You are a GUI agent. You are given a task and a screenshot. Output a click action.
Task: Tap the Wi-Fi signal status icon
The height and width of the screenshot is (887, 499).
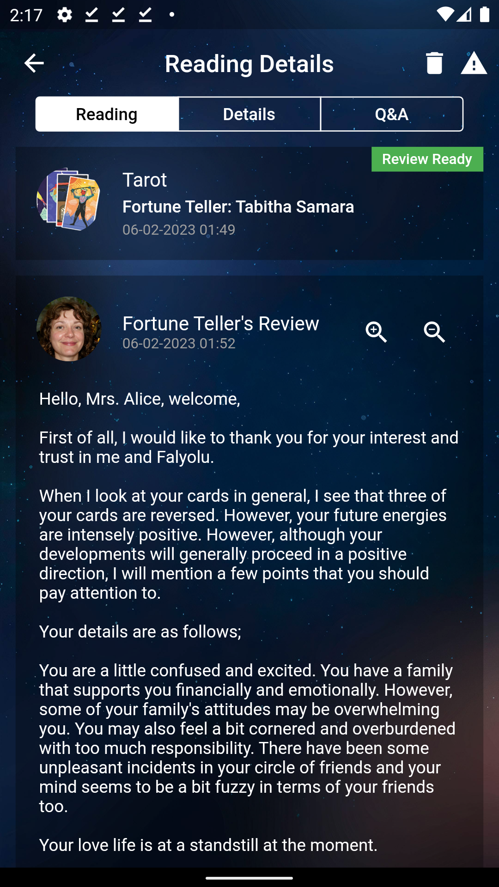(445, 15)
